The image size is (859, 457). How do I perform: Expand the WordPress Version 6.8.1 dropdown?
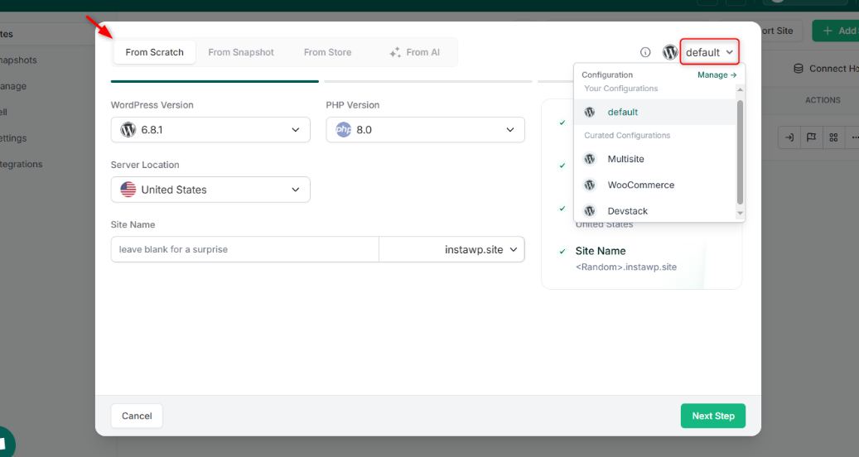pyautogui.click(x=210, y=130)
